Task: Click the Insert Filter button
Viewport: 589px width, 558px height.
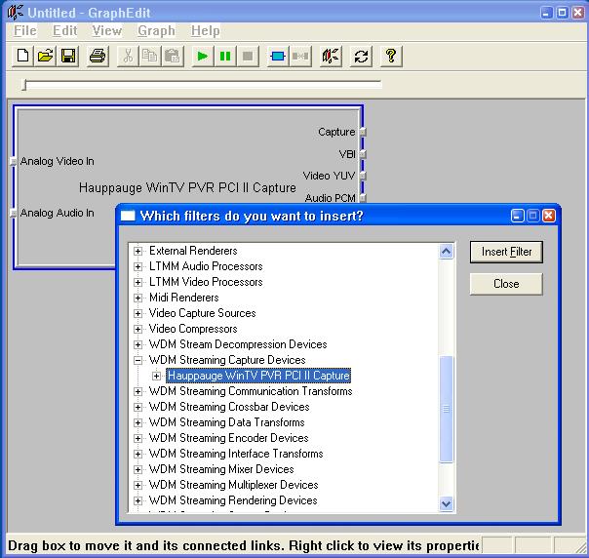Action: pos(506,252)
